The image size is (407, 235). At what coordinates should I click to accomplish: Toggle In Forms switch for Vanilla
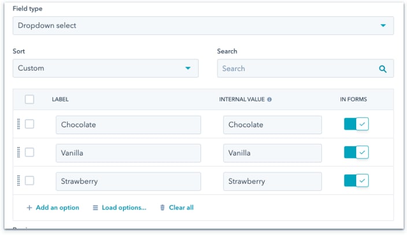(x=356, y=152)
